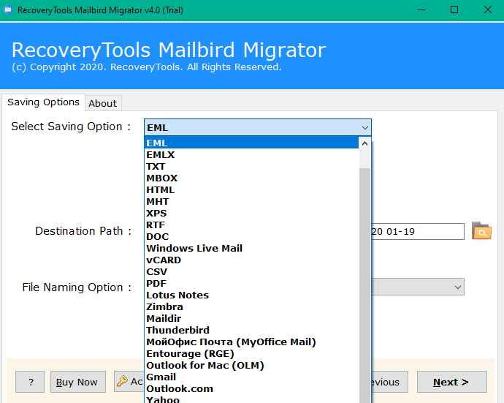Select Outlook for Mac (OLM) entry
The width and height of the screenshot is (504, 403).
click(205, 365)
